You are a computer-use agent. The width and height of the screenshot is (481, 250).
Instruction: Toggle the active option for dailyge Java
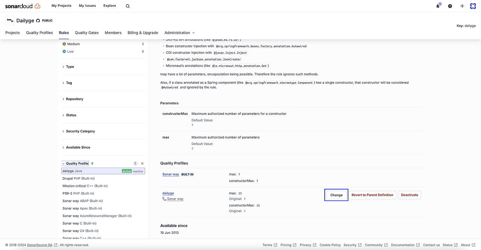[x=127, y=171]
